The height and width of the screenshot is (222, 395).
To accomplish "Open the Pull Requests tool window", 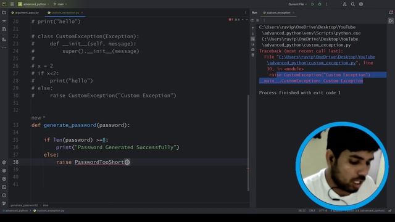I will coord(4,29).
